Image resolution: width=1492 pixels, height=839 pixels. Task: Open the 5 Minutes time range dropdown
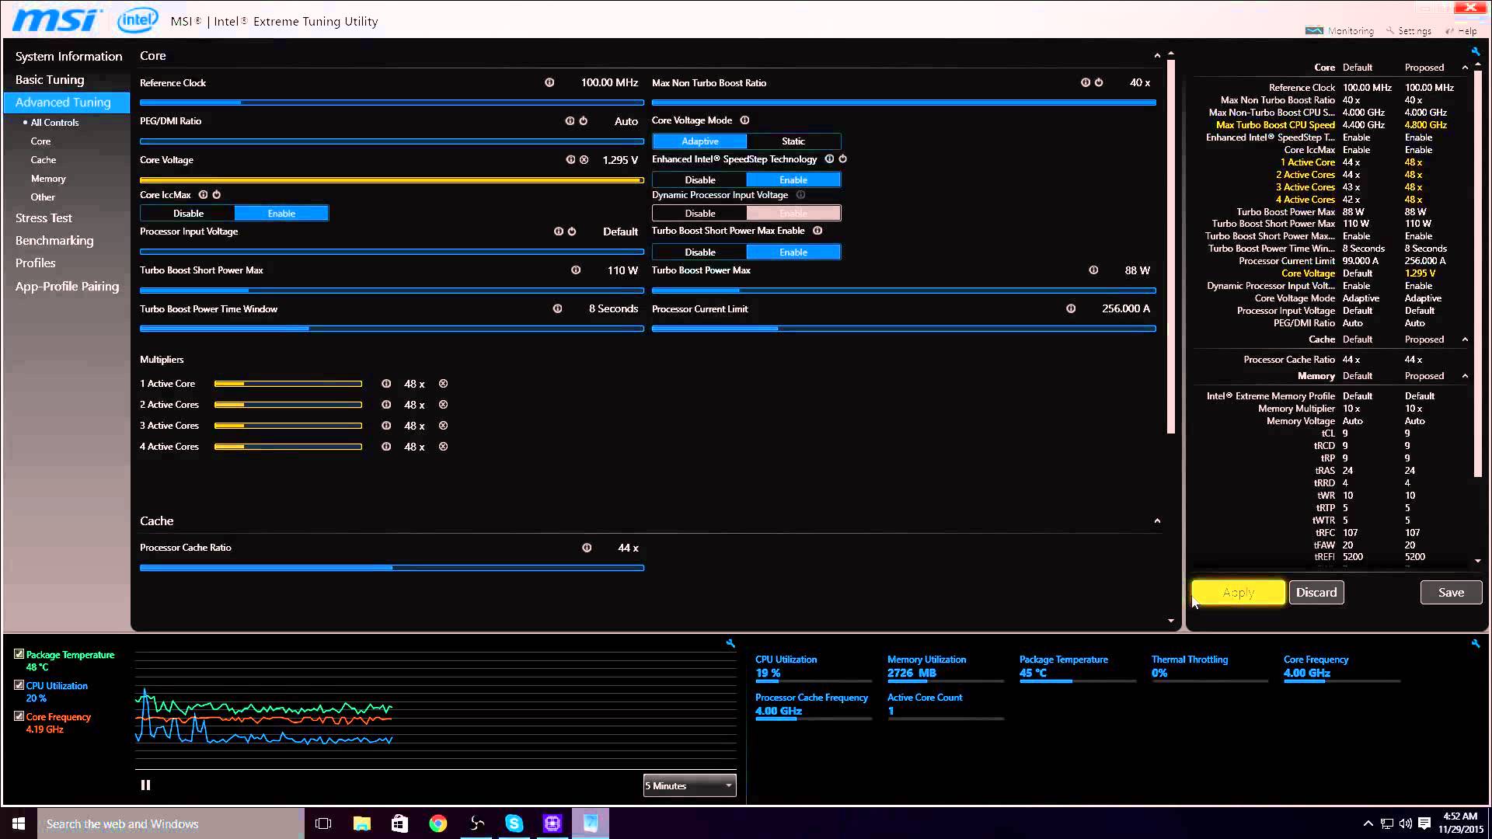pyautogui.click(x=689, y=785)
